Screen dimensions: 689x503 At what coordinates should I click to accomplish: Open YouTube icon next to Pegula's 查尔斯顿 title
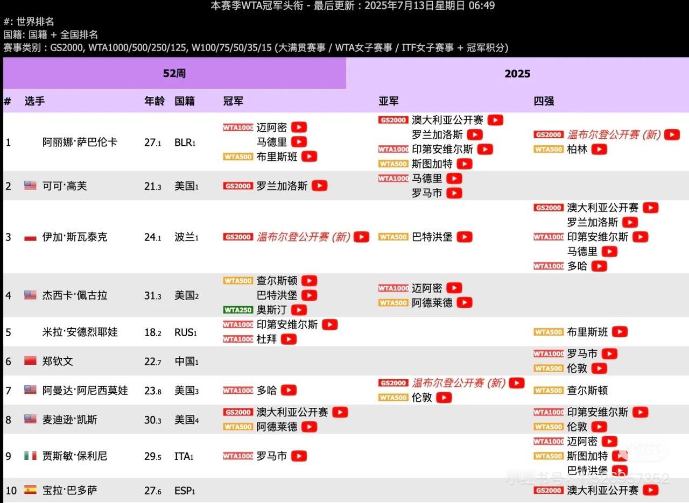coord(309,281)
